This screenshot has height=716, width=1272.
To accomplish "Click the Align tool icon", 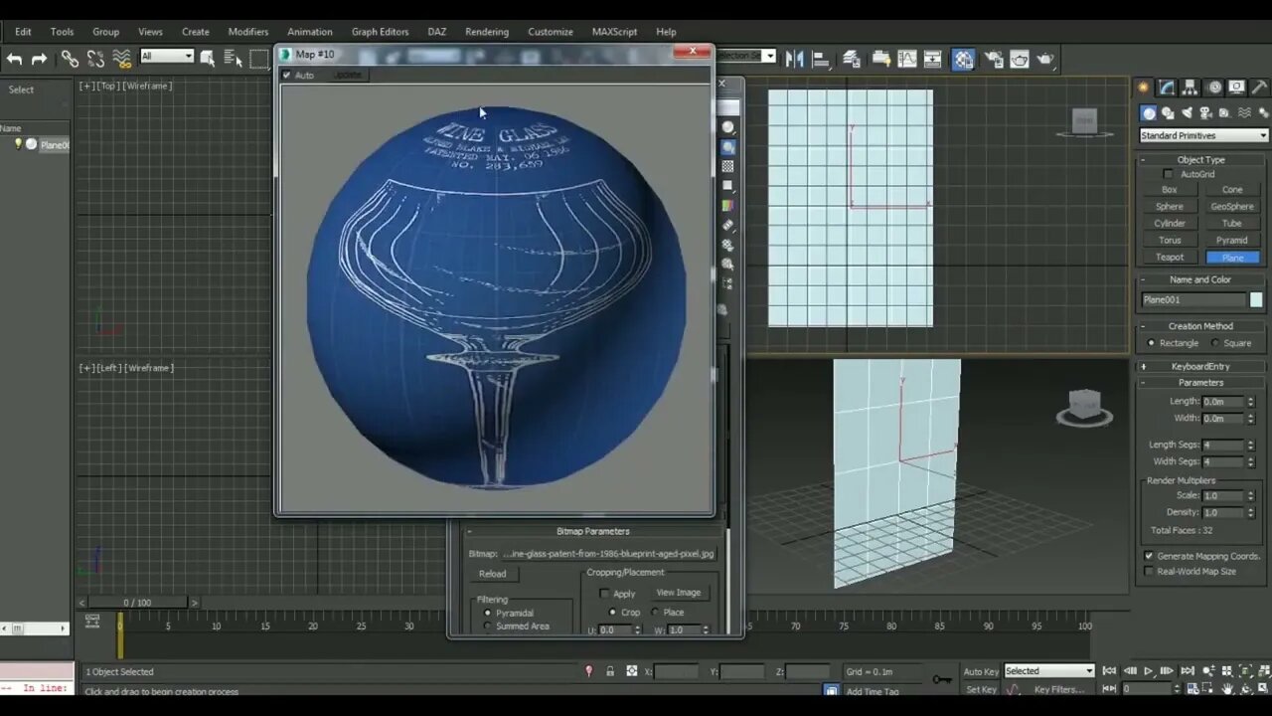I will [x=820, y=59].
